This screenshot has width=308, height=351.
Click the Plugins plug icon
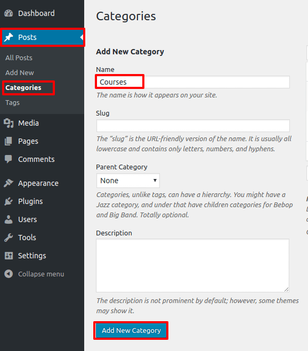coord(9,201)
